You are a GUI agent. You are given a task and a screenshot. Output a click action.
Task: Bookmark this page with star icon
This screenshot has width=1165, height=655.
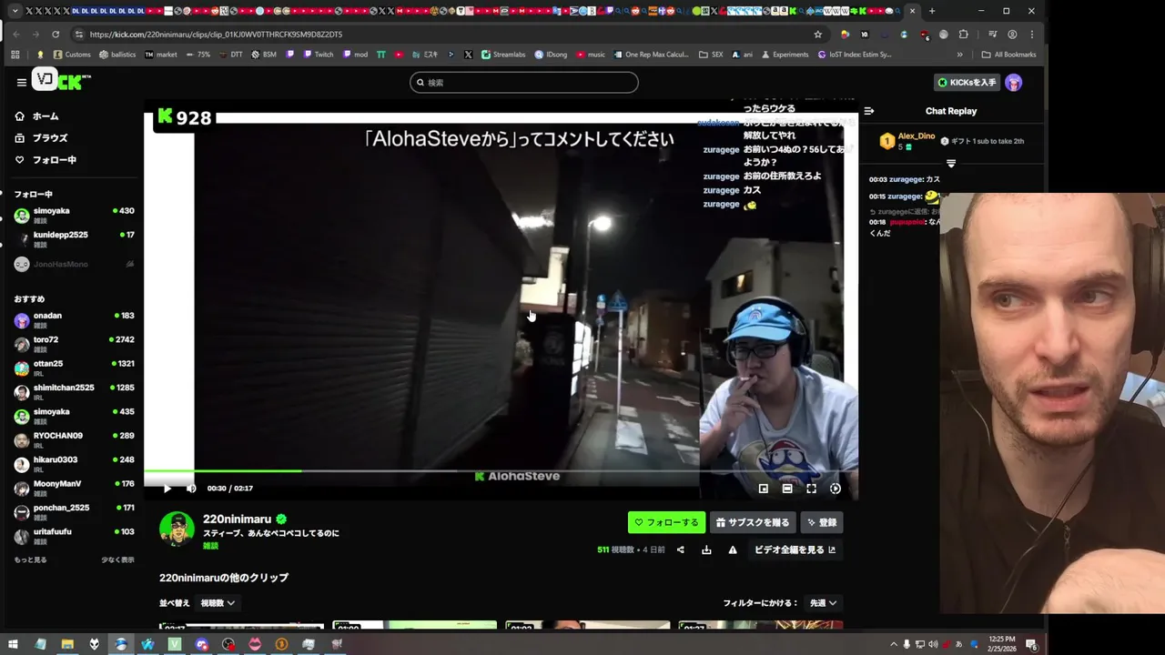(817, 35)
